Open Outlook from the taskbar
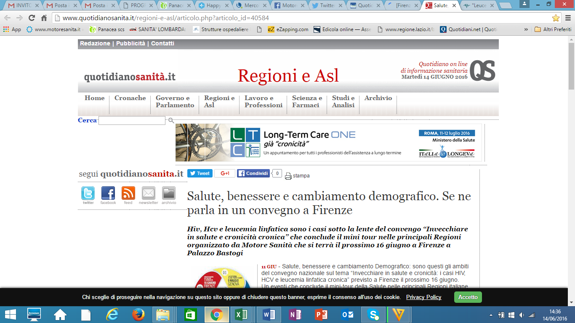Image resolution: width=575 pixels, height=323 pixels. click(x=347, y=315)
